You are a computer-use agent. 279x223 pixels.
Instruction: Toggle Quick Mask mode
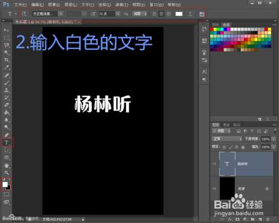point(7,194)
